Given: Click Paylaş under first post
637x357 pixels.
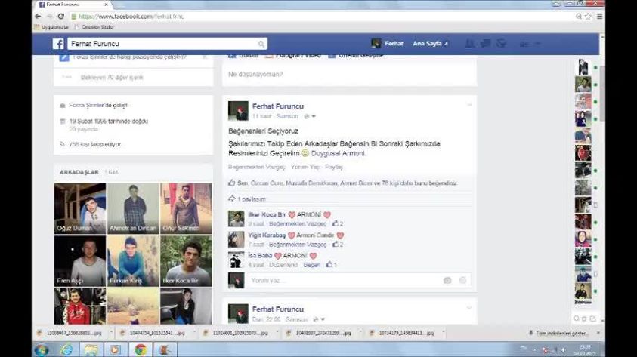Looking at the screenshot, I should (x=334, y=167).
